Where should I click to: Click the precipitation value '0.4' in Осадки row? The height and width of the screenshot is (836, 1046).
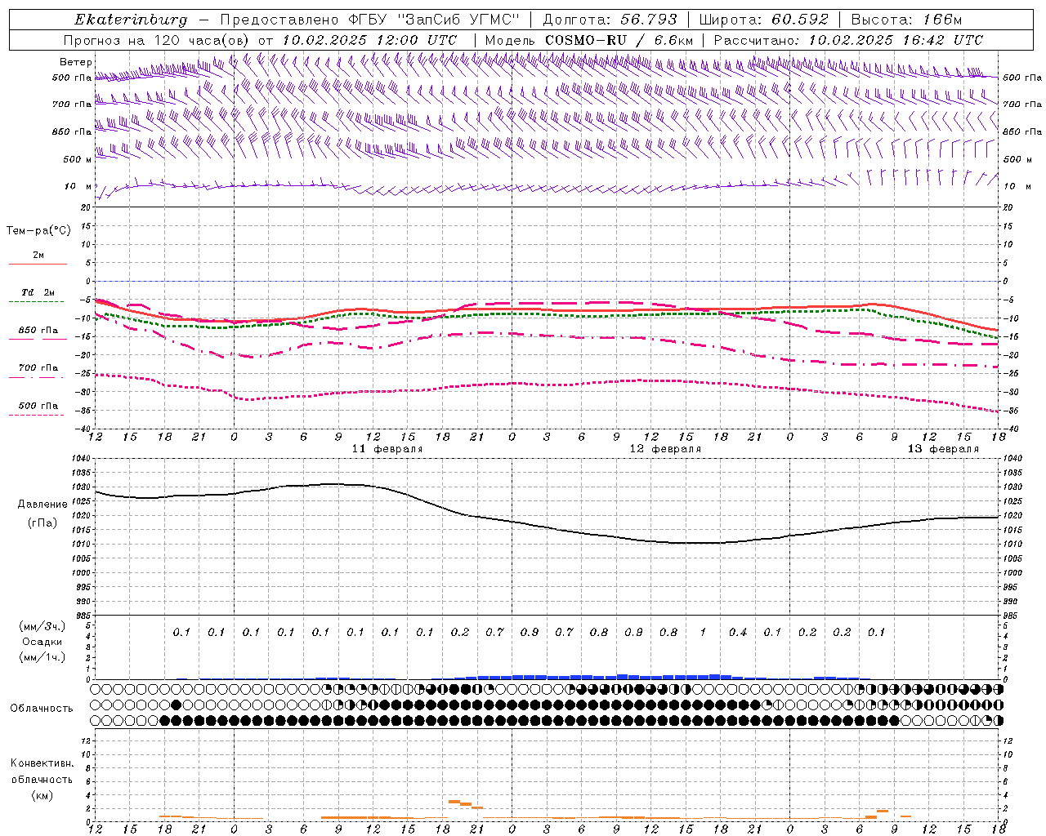click(x=738, y=632)
